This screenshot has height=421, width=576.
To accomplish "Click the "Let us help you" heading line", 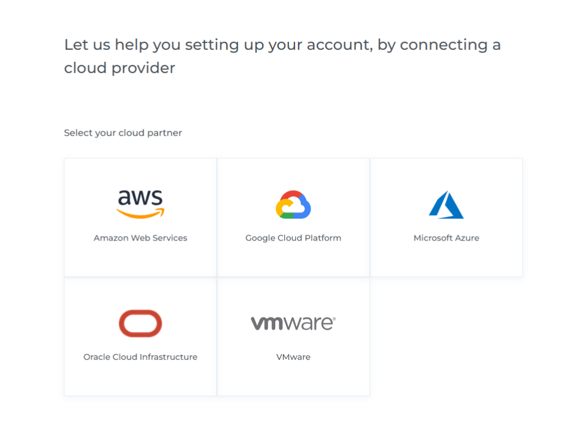I will point(282,45).
